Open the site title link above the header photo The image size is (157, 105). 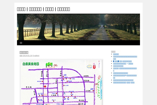pyautogui.click(x=43, y=9)
